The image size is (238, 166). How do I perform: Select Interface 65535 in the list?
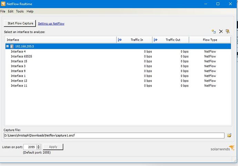[x=21, y=56]
